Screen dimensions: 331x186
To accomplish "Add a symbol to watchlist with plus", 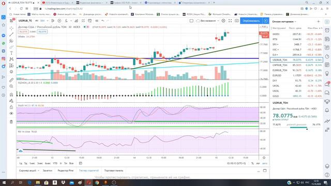I will [x=319, y=22].
